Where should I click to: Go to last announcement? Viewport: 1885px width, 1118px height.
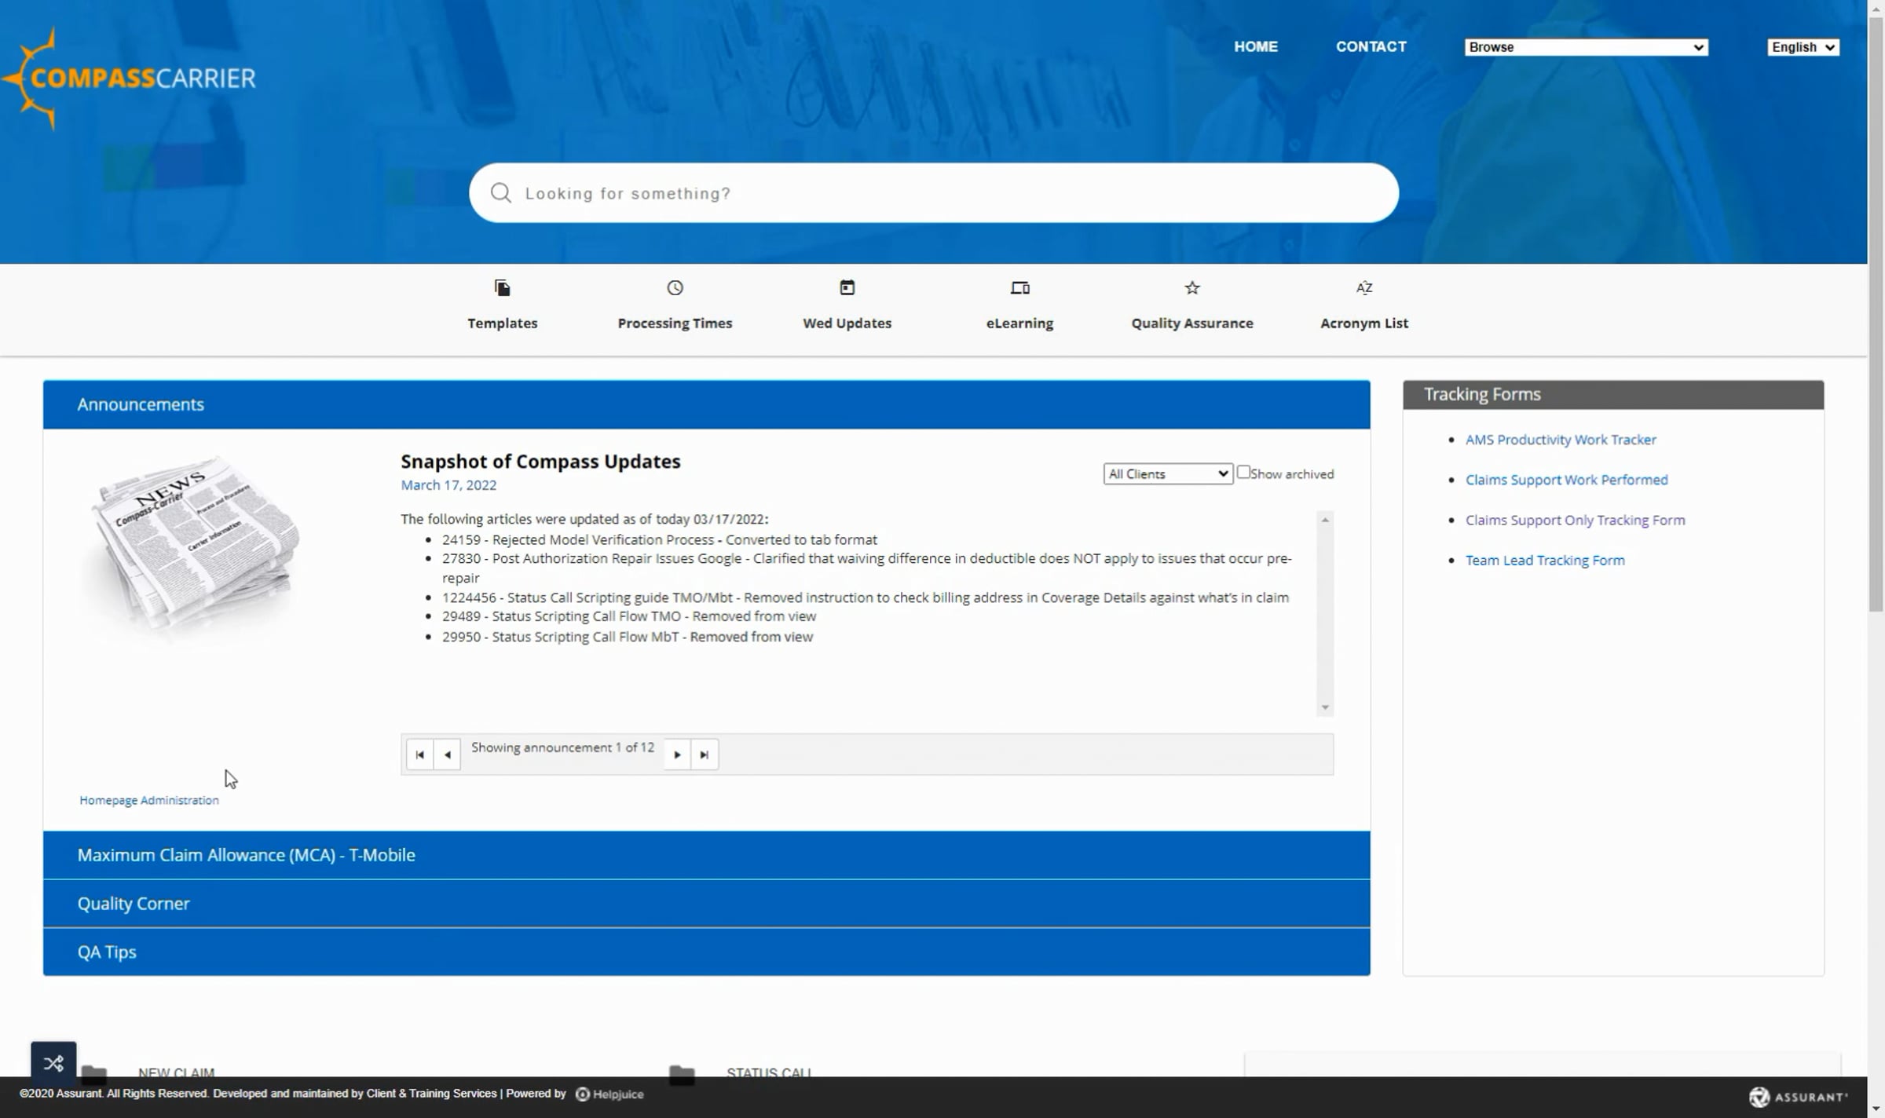click(x=705, y=754)
